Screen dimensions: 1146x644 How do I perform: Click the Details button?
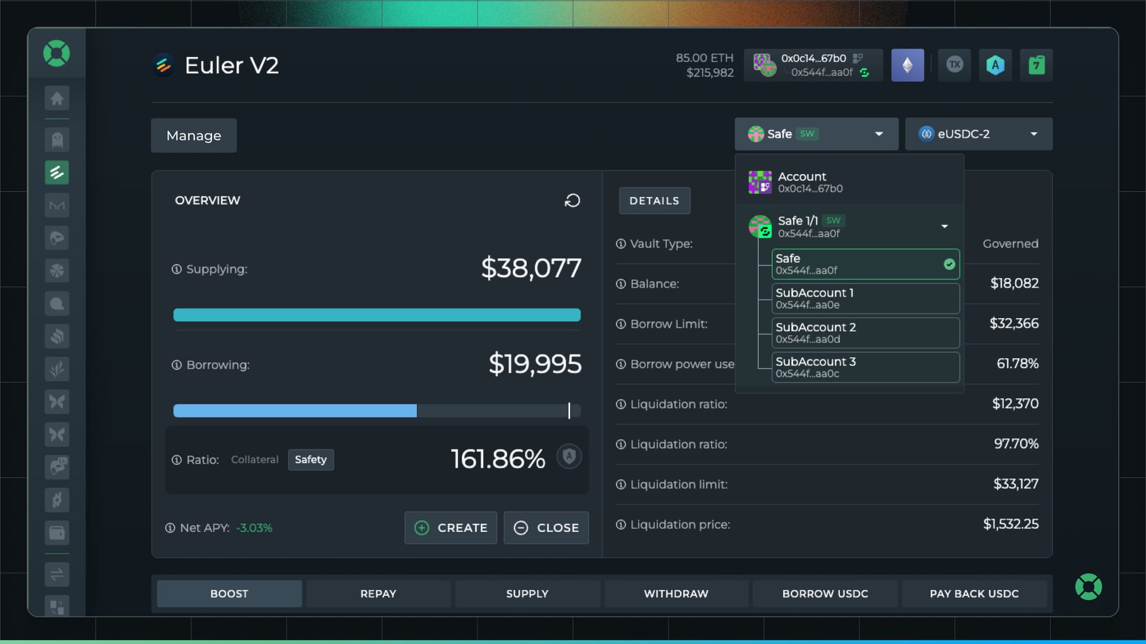tap(654, 201)
